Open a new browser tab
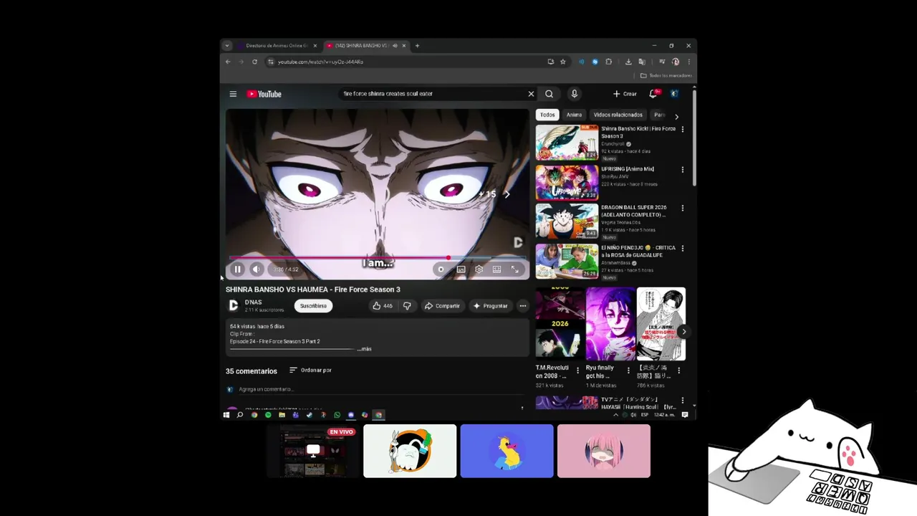 [417, 46]
